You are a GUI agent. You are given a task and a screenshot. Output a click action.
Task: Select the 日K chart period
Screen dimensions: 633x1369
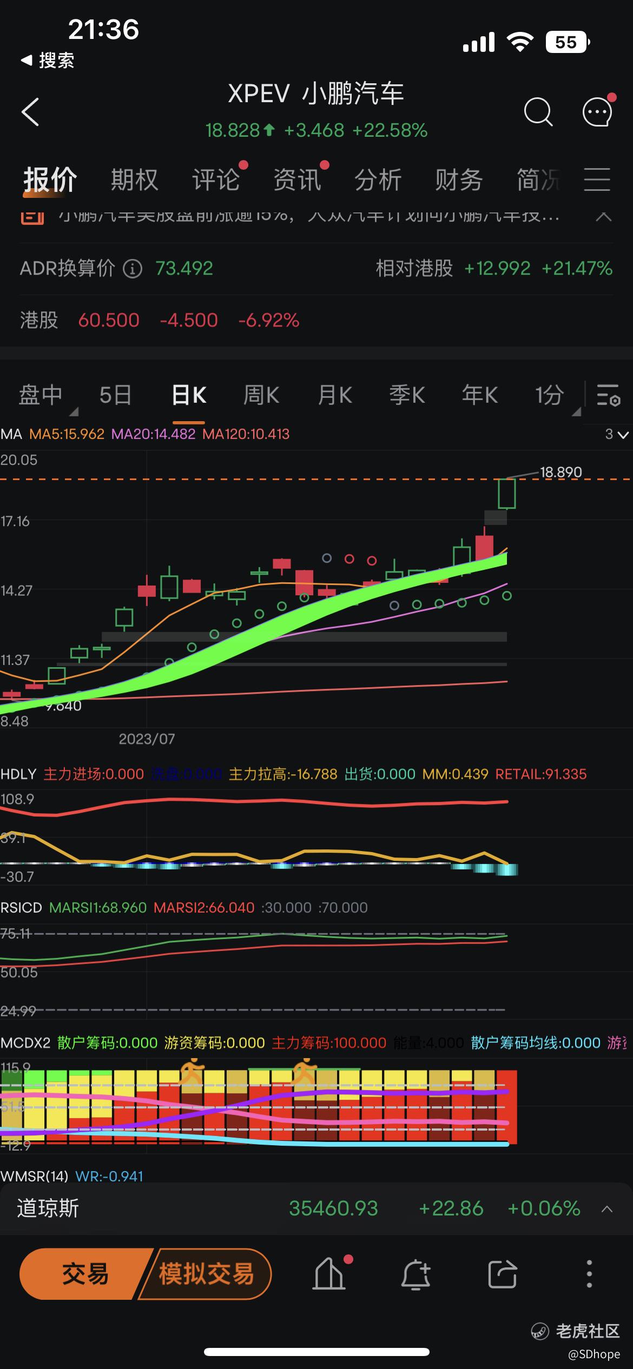[x=189, y=395]
